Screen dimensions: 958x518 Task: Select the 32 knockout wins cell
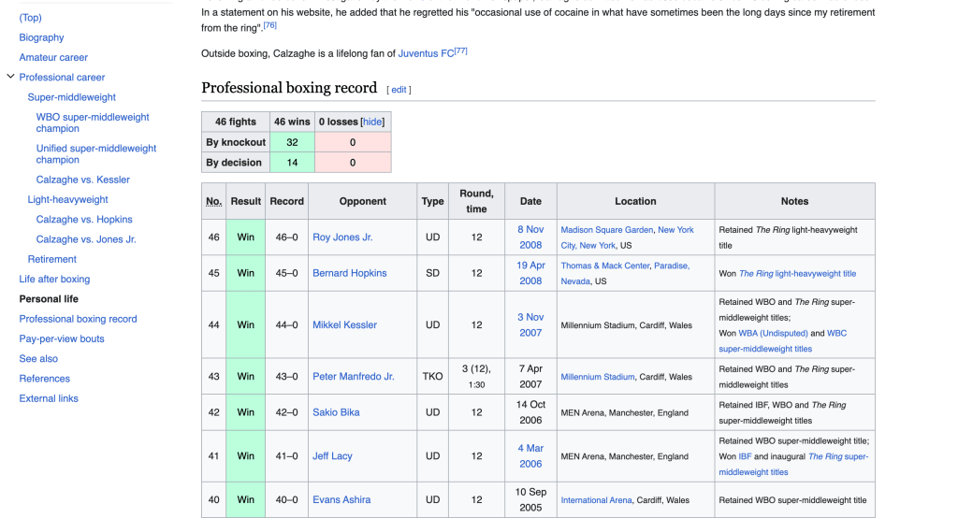292,142
